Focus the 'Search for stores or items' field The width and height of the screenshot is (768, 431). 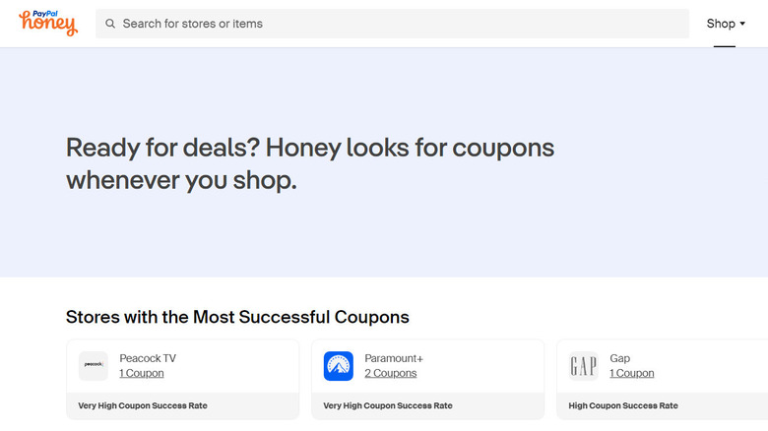[394, 24]
